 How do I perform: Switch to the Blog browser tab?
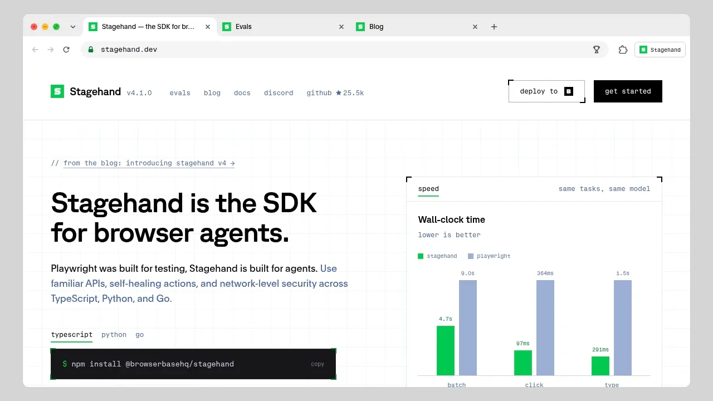pos(417,27)
